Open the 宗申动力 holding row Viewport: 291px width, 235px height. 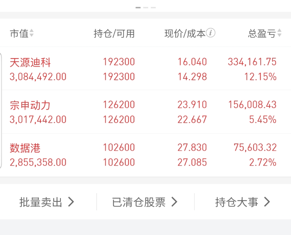click(x=146, y=112)
